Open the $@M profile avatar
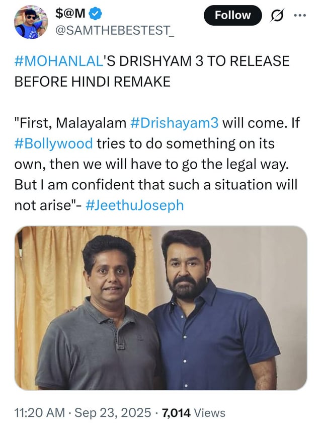 pos(31,22)
